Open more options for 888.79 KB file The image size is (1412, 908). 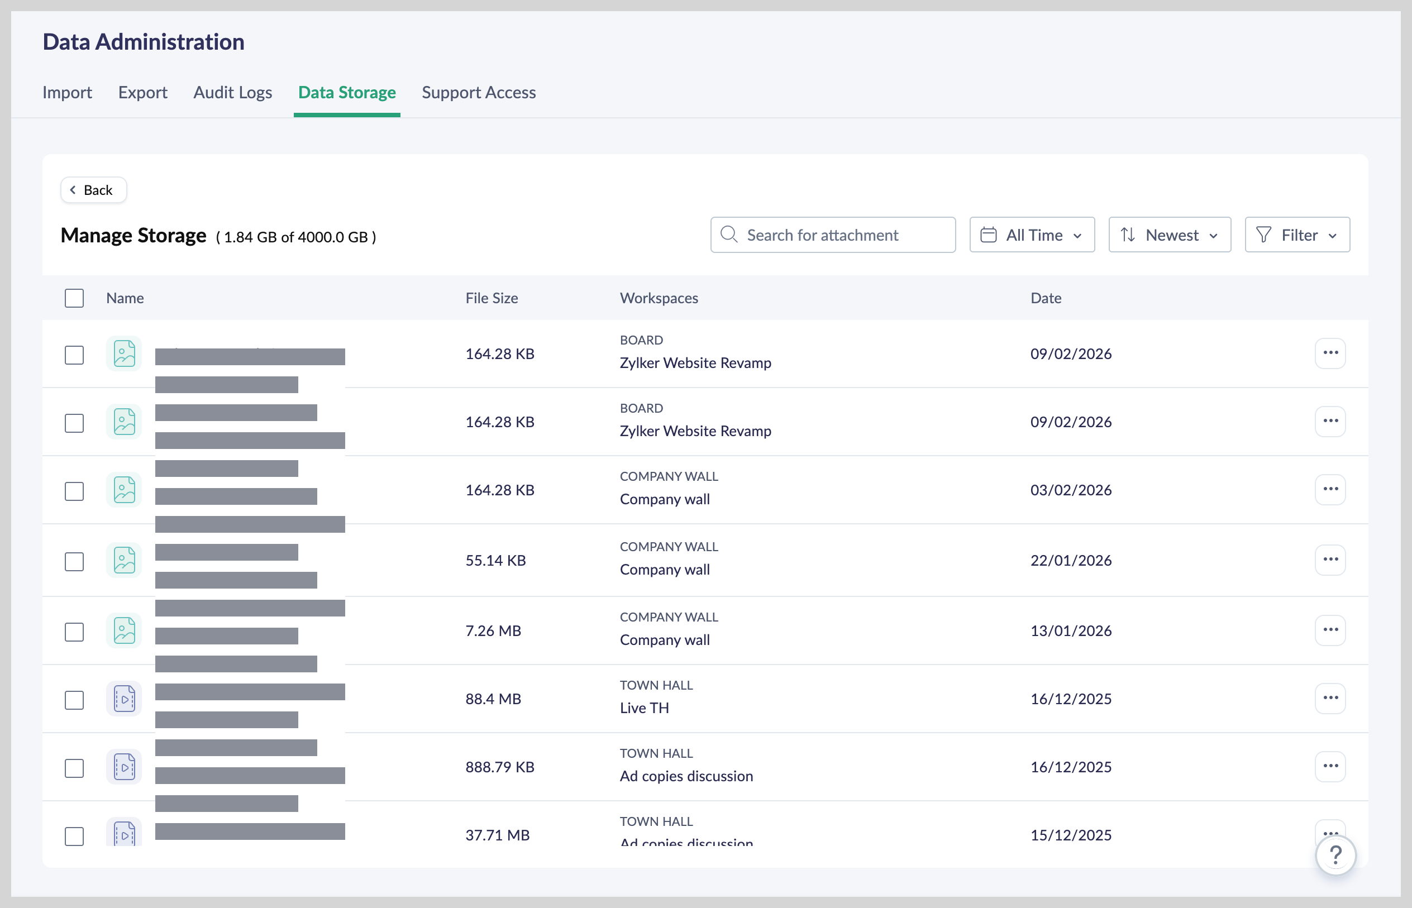[x=1329, y=767]
